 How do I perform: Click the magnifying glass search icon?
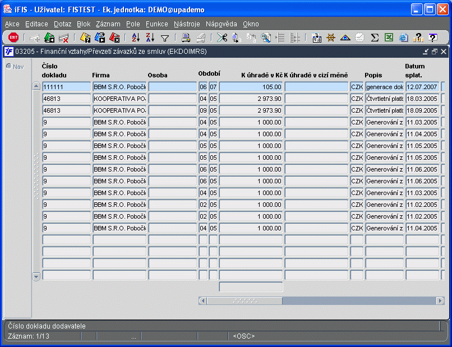265,38
